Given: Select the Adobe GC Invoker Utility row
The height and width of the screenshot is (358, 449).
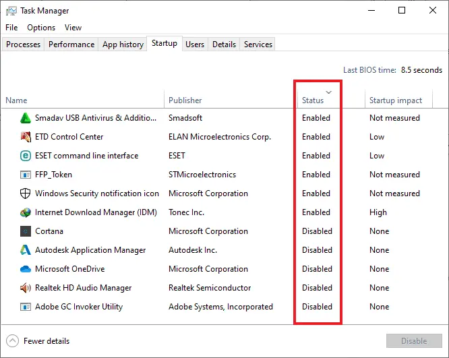Looking at the screenshot, I should (224, 307).
